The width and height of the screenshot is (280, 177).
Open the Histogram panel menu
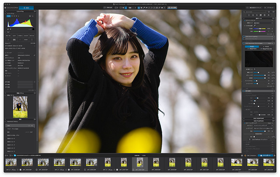[x=35, y=11]
